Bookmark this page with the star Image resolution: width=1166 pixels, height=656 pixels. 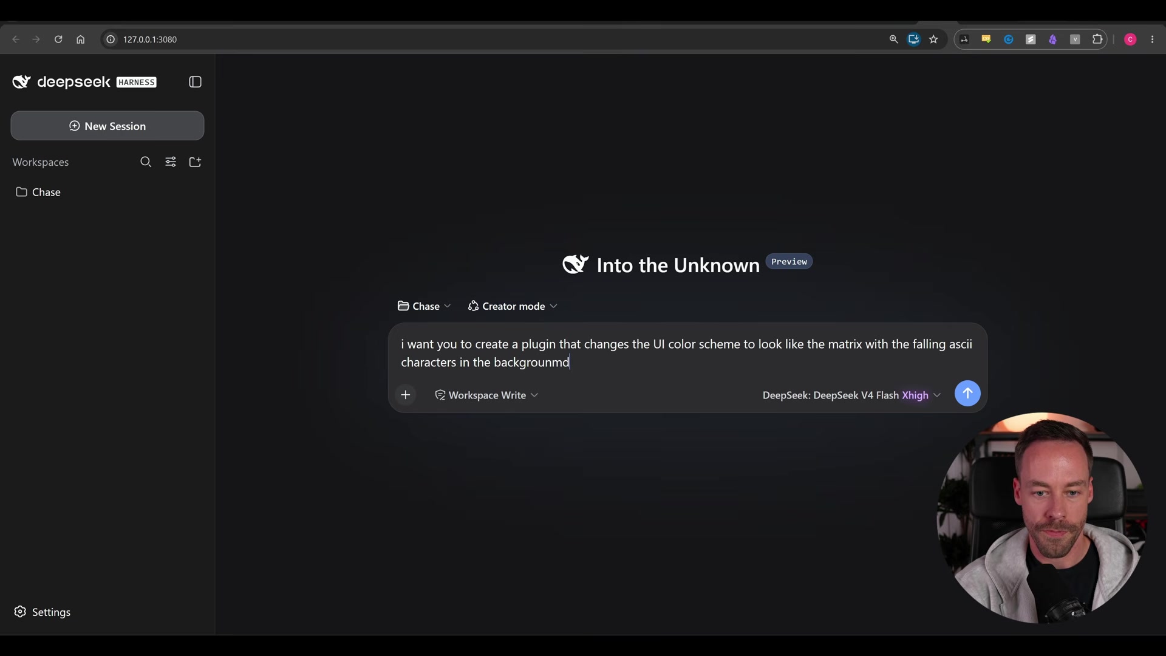click(933, 39)
